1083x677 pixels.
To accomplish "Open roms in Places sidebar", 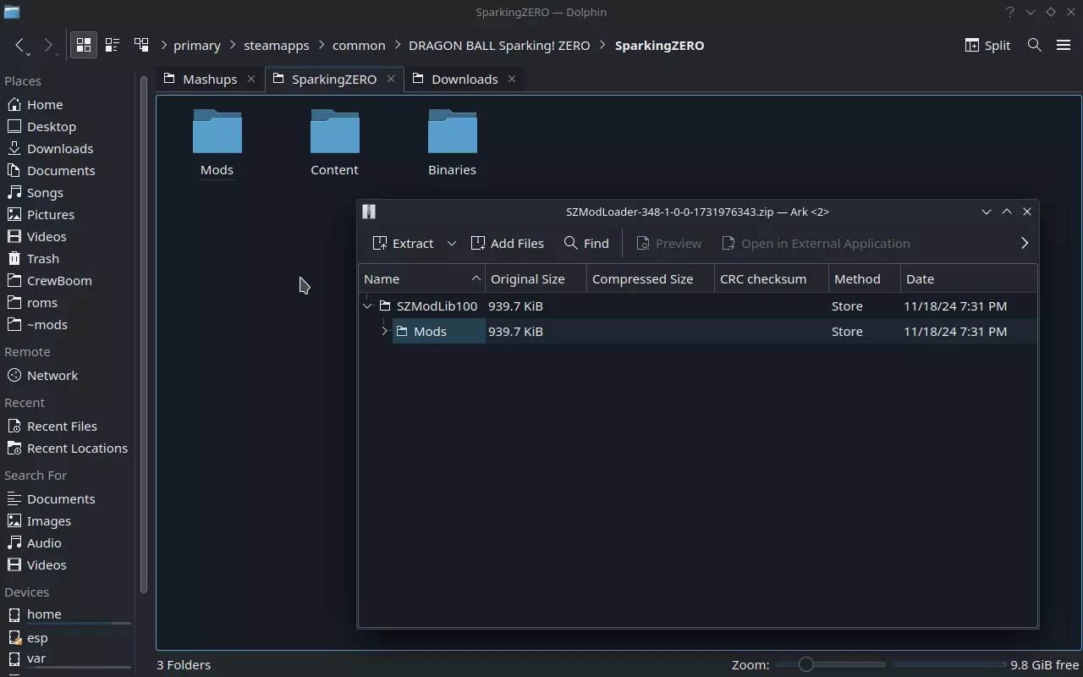I will click(x=68, y=302).
